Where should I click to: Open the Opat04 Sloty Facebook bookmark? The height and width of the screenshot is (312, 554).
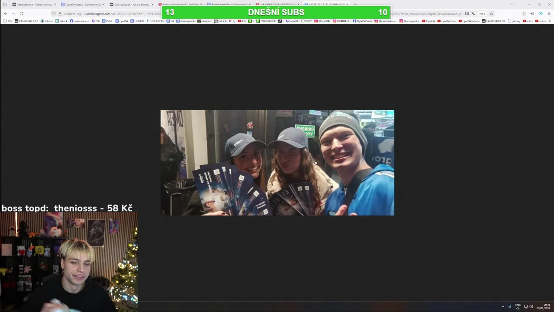[x=363, y=21]
